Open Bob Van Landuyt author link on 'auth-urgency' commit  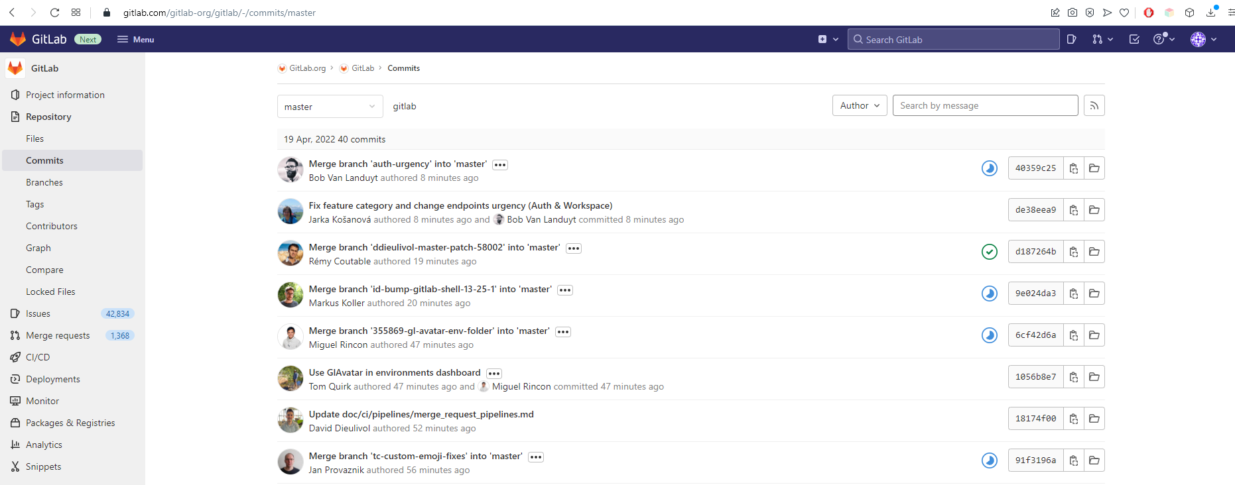click(343, 178)
